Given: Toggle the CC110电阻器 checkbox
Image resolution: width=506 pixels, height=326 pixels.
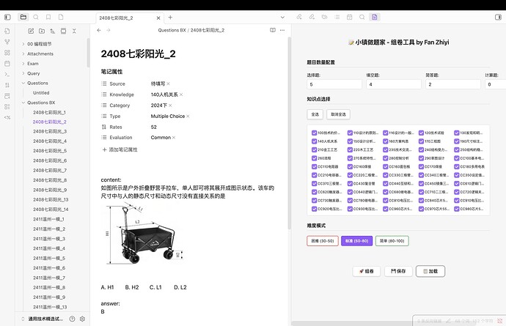Looking at the screenshot, I should [x=315, y=166].
